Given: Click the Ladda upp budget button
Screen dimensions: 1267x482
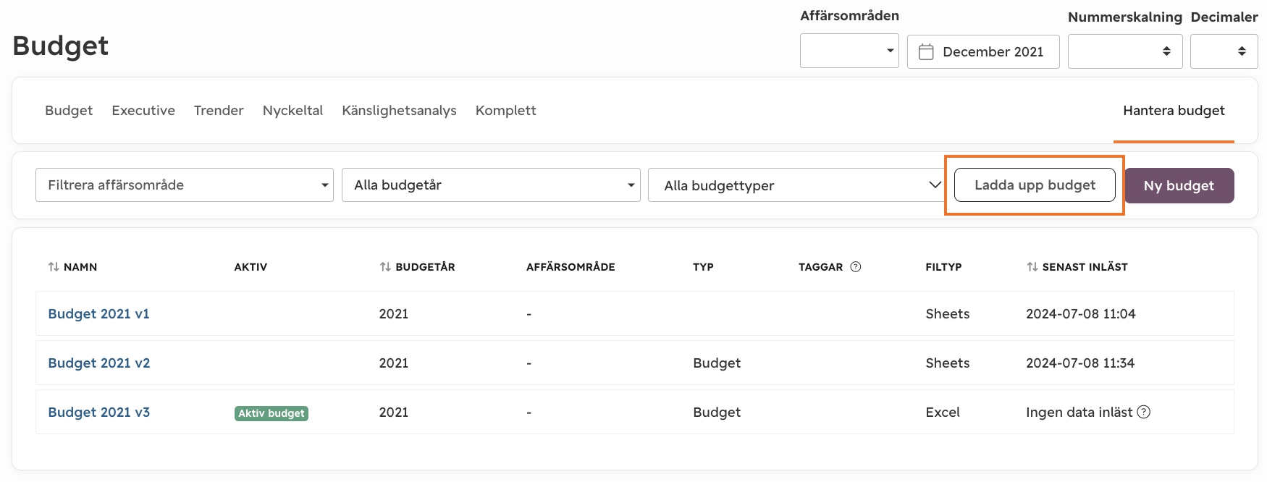Looking at the screenshot, I should point(1035,185).
